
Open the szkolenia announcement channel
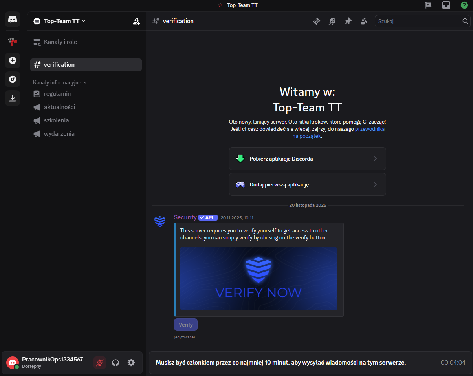(x=86, y=120)
